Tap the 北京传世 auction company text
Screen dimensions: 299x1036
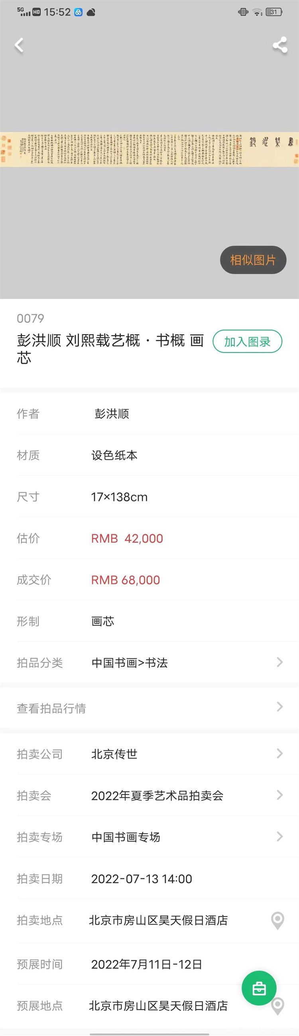pos(114,754)
